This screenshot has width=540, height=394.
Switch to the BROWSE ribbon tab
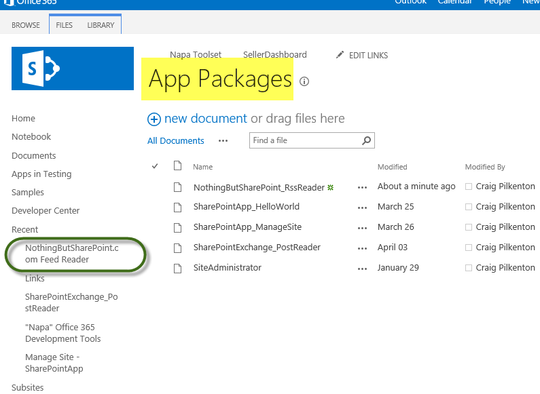click(26, 25)
